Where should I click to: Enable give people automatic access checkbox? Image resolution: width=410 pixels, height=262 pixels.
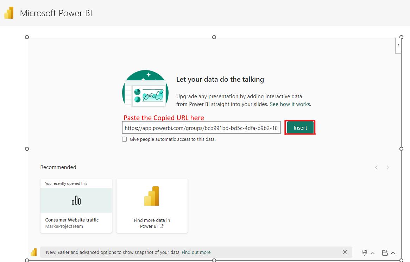click(x=125, y=139)
